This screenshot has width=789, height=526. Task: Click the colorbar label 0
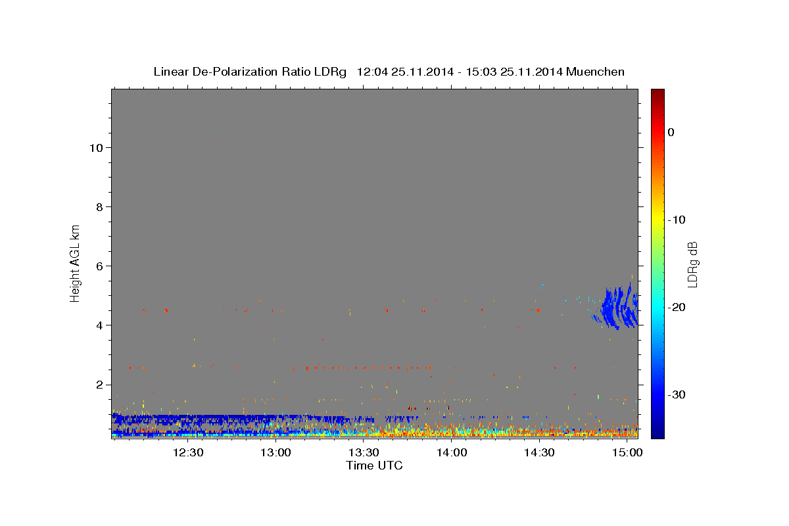point(671,132)
